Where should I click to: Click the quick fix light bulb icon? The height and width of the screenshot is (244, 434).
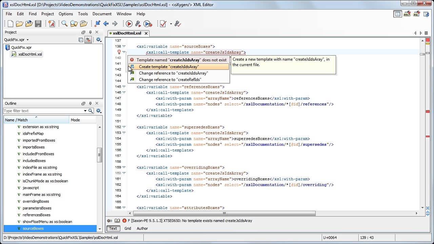coord(119,52)
